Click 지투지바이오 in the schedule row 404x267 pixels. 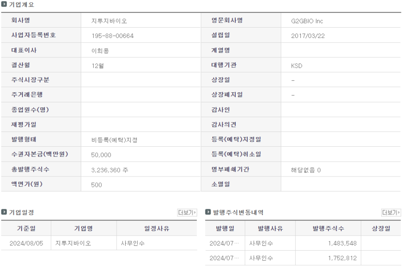click(x=73, y=243)
